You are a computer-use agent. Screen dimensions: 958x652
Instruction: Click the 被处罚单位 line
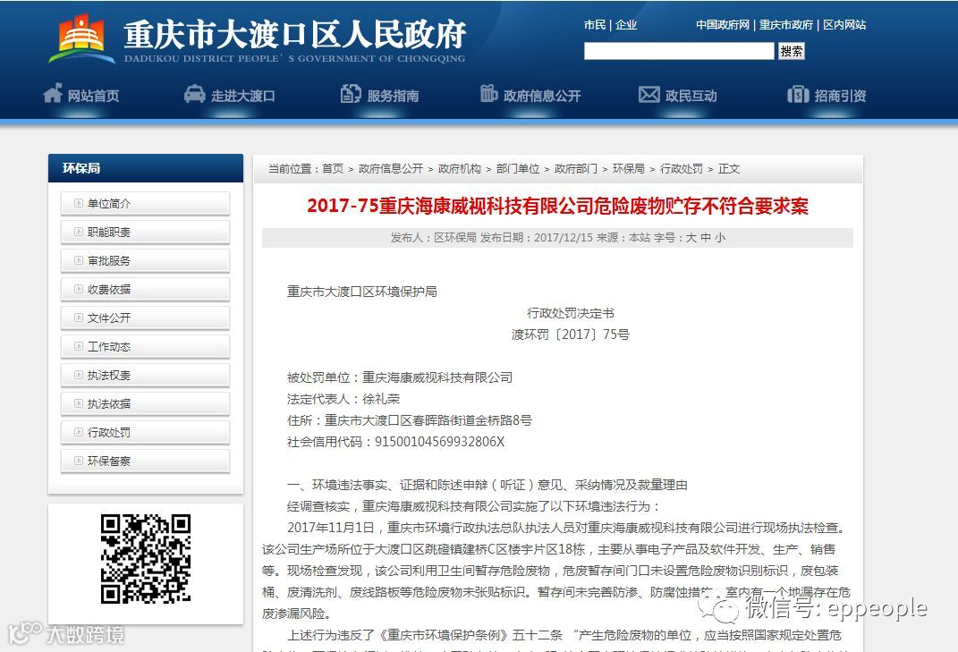coord(400,377)
